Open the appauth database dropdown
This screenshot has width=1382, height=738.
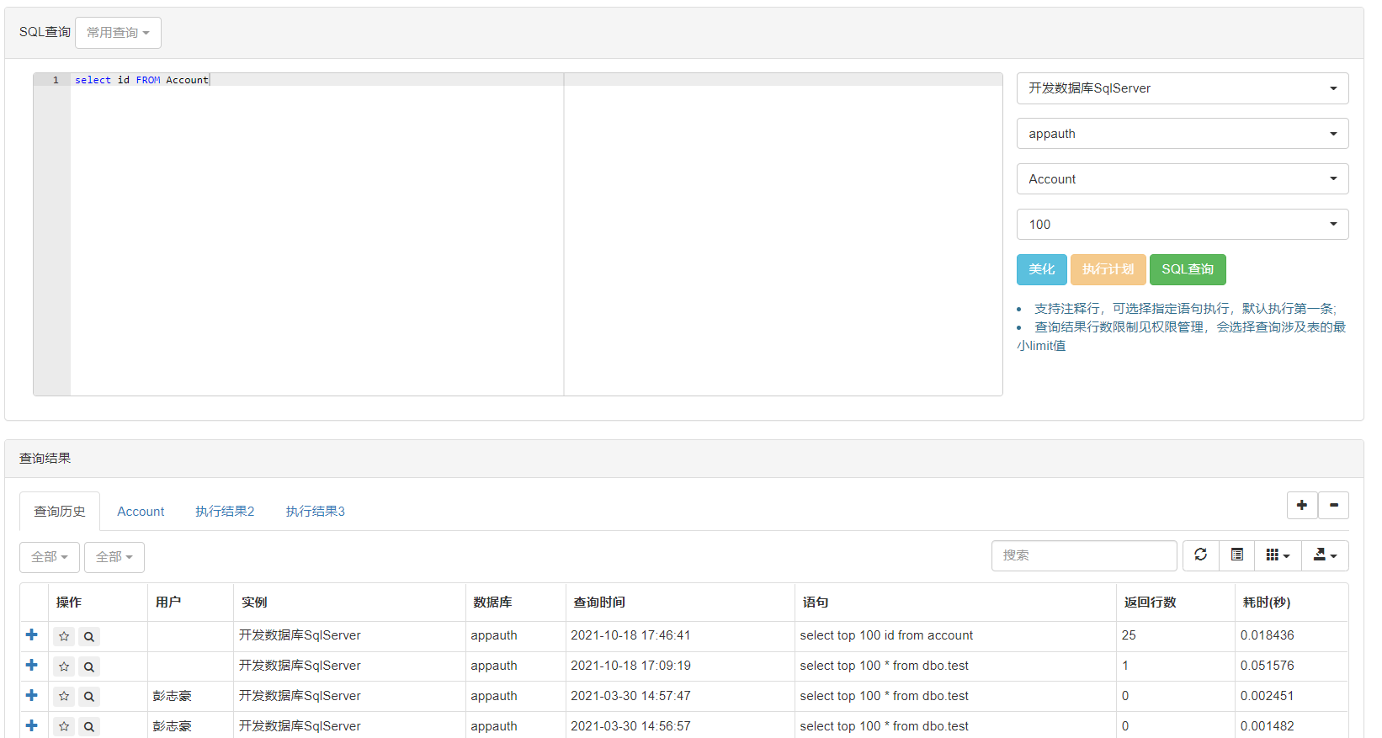tap(1182, 134)
